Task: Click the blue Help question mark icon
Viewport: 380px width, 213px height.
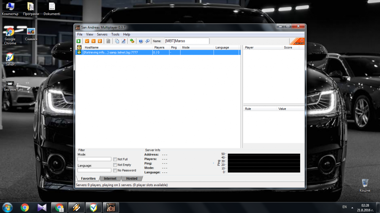Action: pos(141,41)
